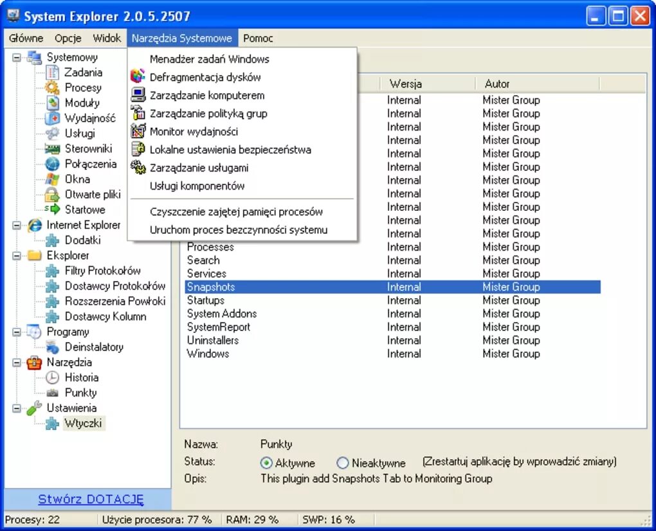The width and height of the screenshot is (656, 531).
Task: Select the Rozszerzenia Powłoki tree item
Action: [x=115, y=301]
